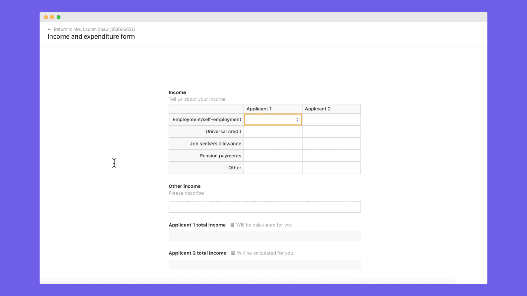Image resolution: width=527 pixels, height=296 pixels.
Task: Click Applicant 1 Job seekers allowance cell
Action: coord(273,144)
